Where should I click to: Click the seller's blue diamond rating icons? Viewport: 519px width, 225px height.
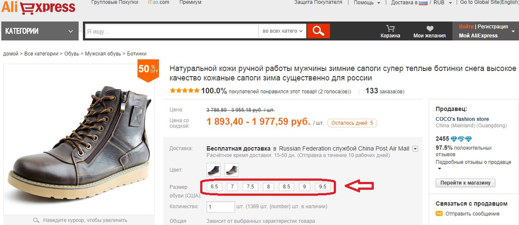(x=461, y=139)
